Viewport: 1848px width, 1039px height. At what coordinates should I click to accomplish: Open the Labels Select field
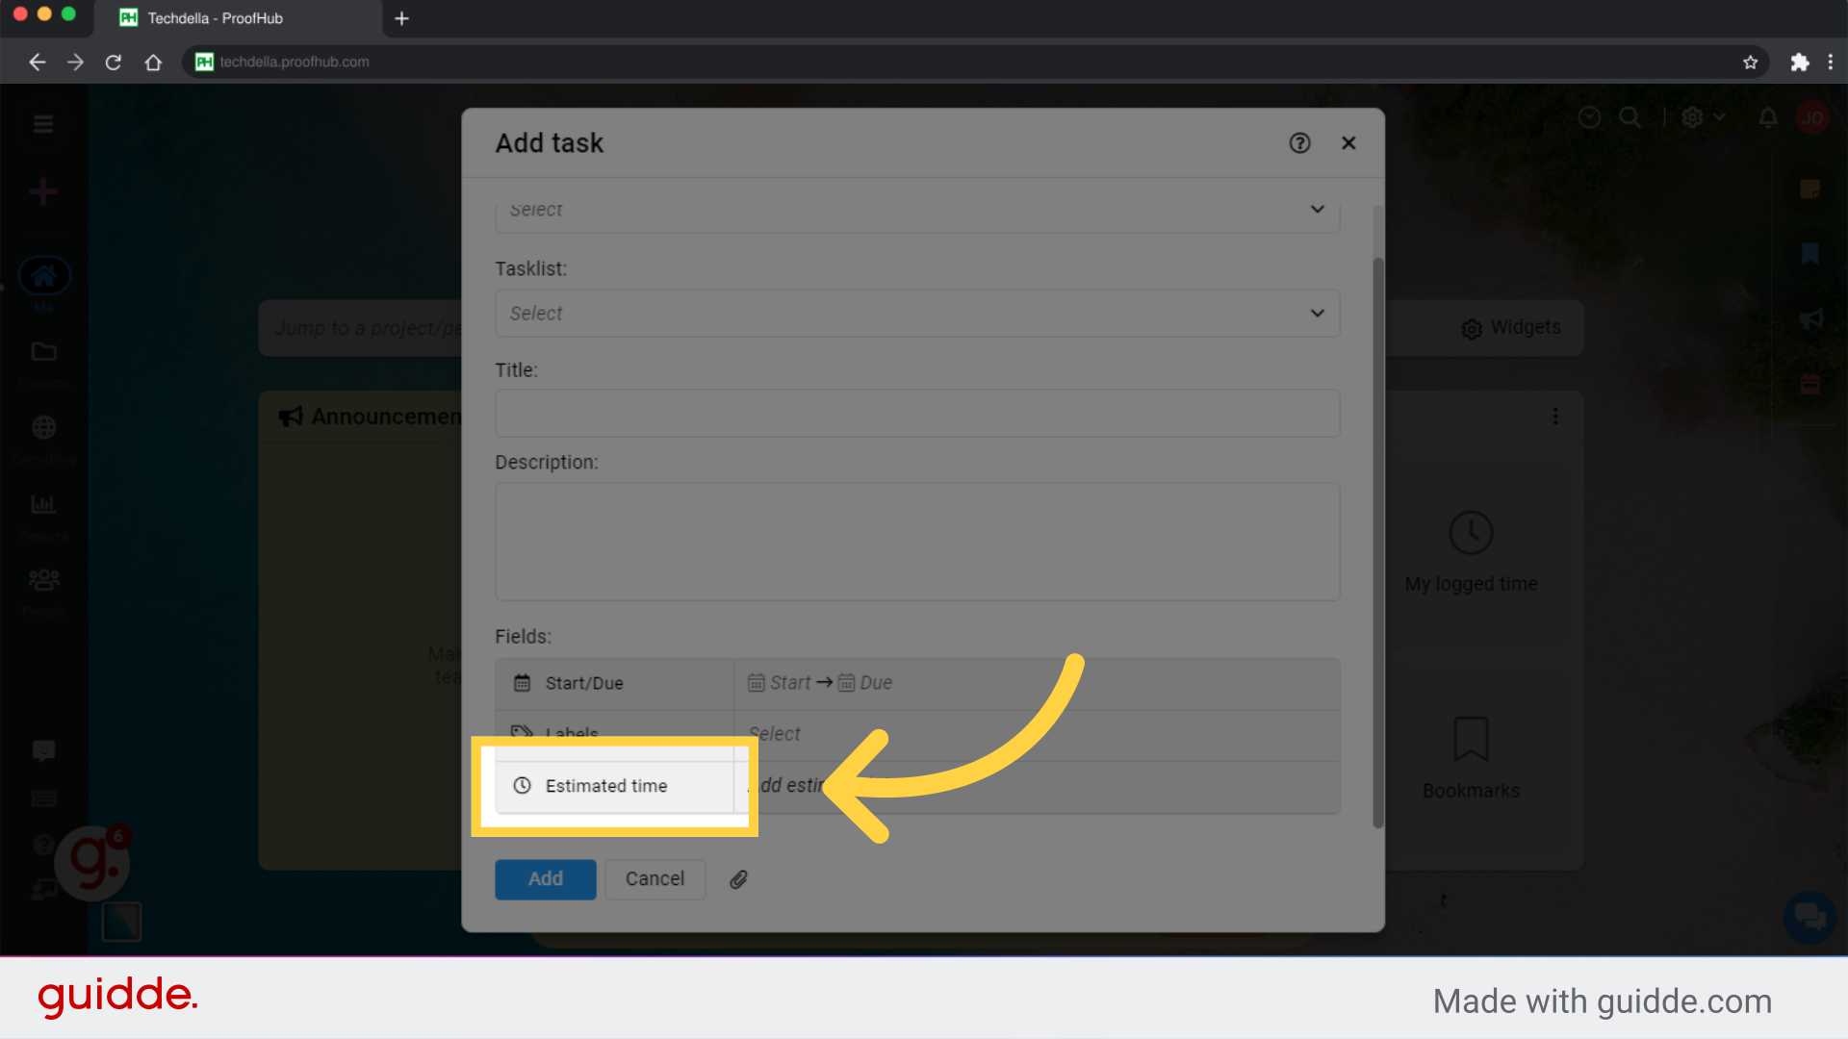click(1037, 735)
